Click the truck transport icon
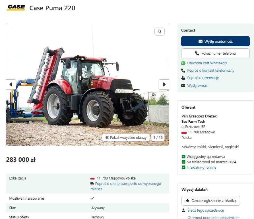This screenshot has width=254, height=219. (92, 183)
